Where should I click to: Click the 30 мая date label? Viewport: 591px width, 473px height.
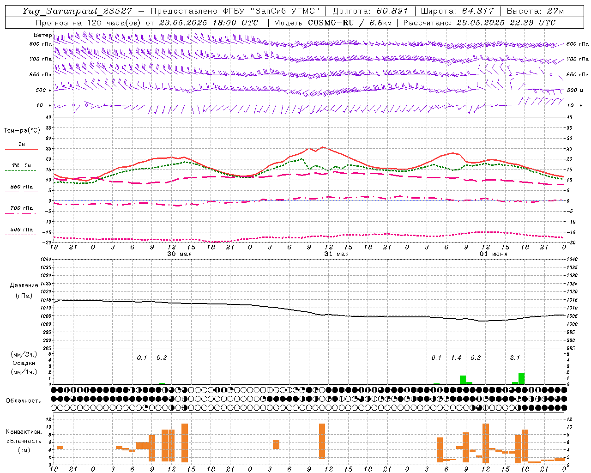tap(179, 254)
